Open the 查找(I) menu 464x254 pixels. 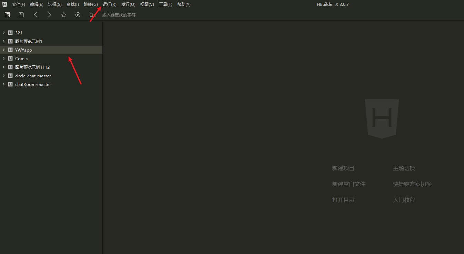(x=73, y=4)
